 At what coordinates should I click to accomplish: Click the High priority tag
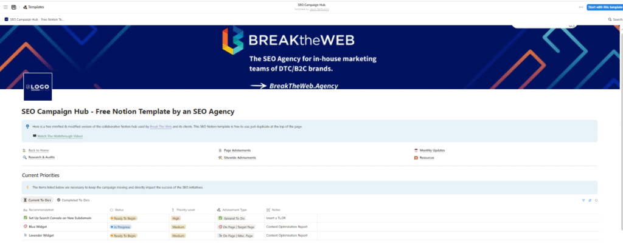(x=175, y=218)
